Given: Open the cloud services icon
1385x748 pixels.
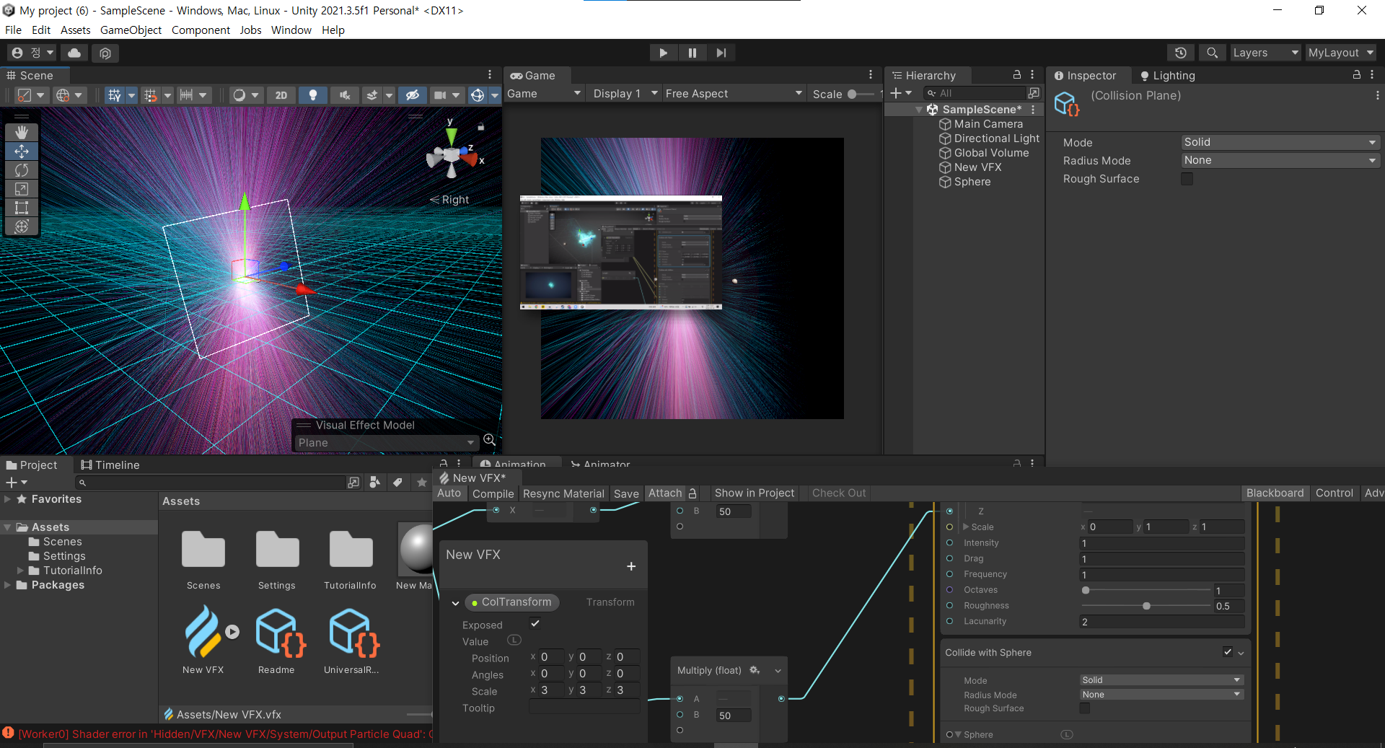Looking at the screenshot, I should coord(74,53).
